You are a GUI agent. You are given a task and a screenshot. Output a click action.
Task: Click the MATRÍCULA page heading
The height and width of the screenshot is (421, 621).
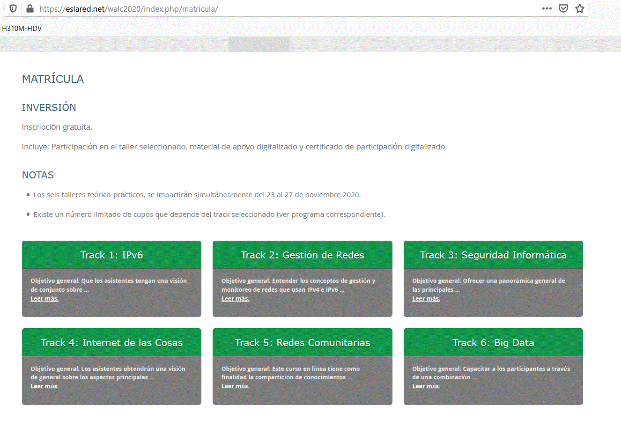tap(53, 79)
